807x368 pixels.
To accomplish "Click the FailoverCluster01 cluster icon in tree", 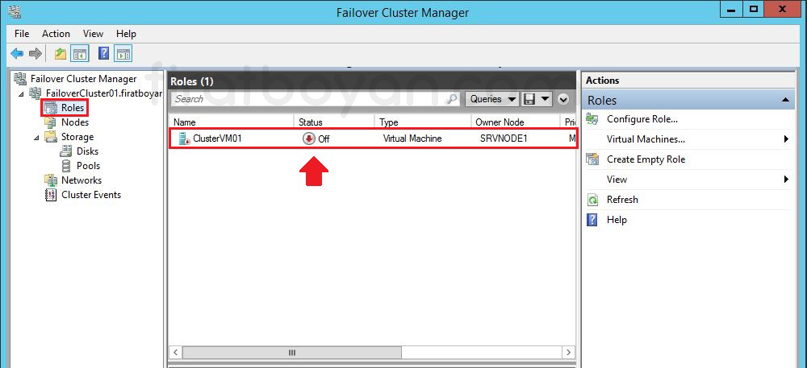I will point(36,93).
